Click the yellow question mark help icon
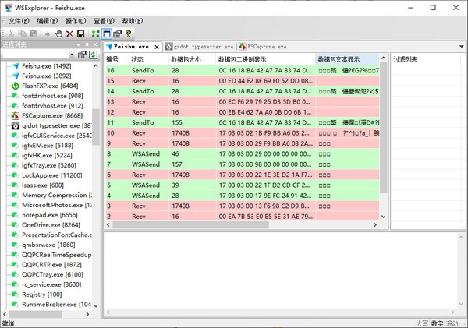Image resolution: width=468 pixels, height=328 pixels. [x=129, y=34]
